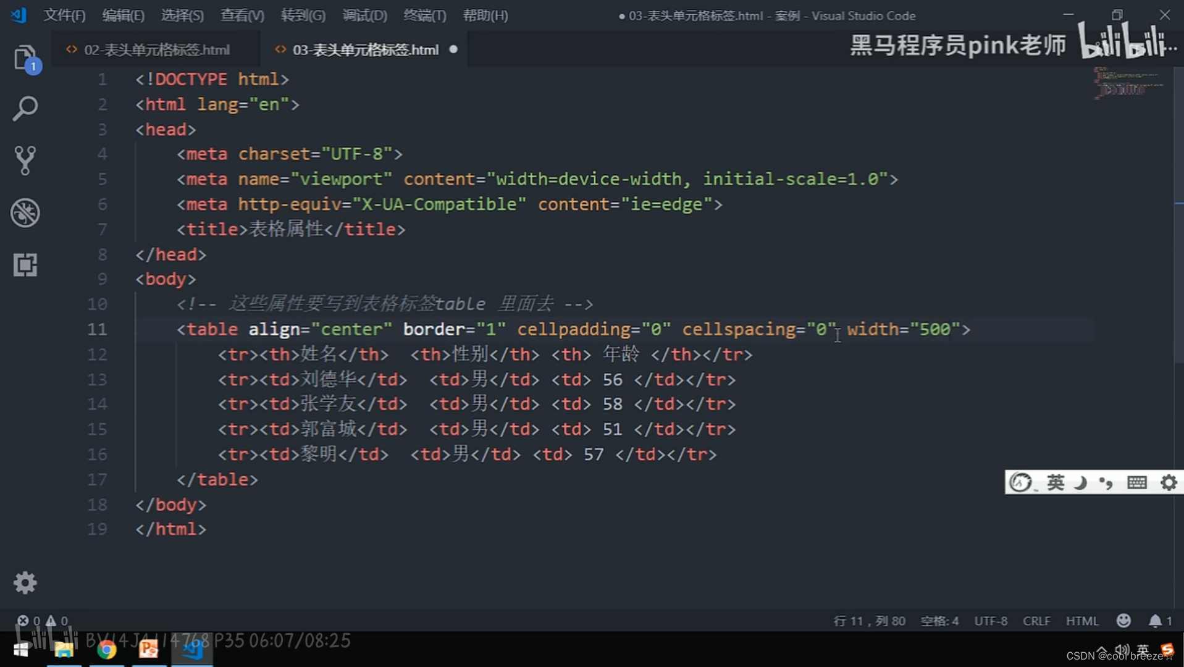Open the 编辑(E) menu
The height and width of the screenshot is (667, 1184).
point(123,15)
